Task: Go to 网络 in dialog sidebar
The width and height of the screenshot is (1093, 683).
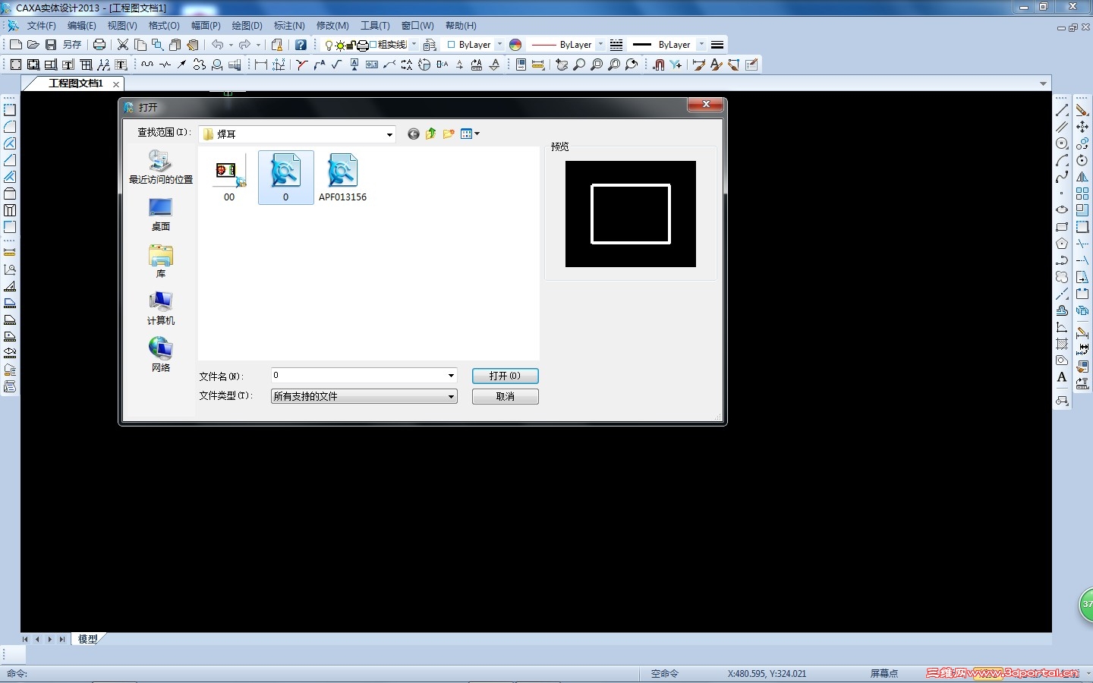Action: (161, 355)
